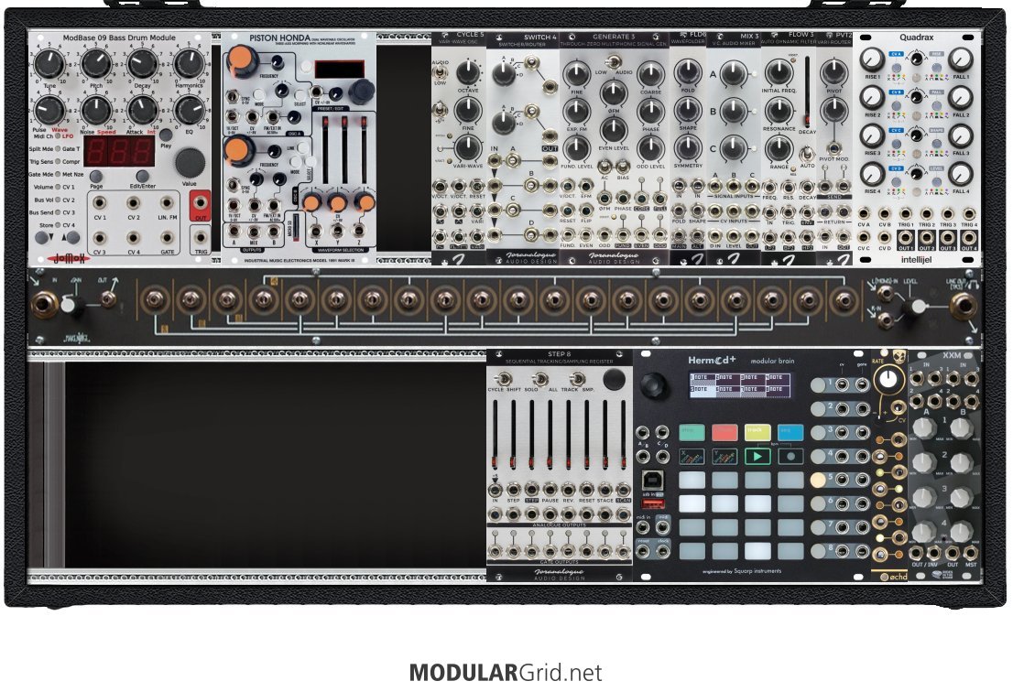The height and width of the screenshot is (692, 1013).
Task: Click the FALL 4 knob on Quadrax
Action: point(961,174)
